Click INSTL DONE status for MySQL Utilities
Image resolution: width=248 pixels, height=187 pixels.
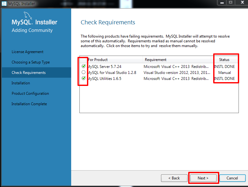coord(225,78)
